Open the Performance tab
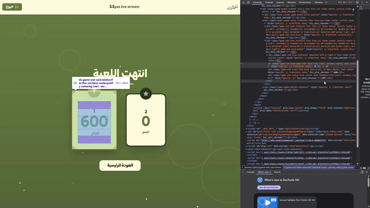 pyautogui.click(x=305, y=2)
